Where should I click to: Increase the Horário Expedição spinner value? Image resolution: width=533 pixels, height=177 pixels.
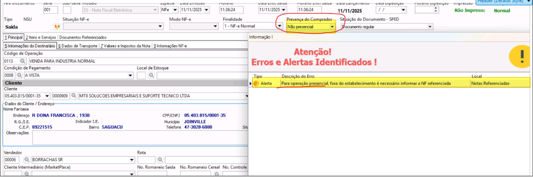click(x=435, y=8)
